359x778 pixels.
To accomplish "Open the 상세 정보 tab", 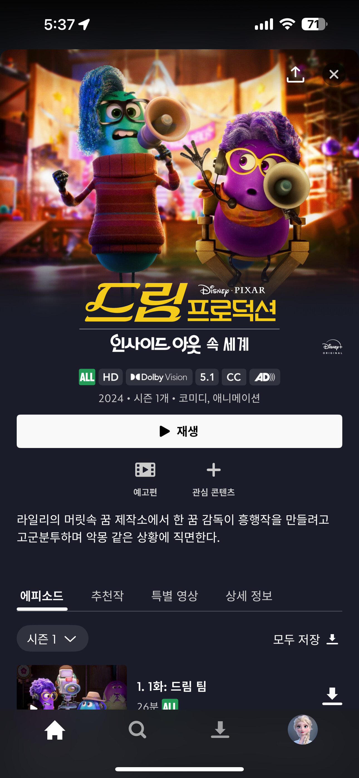I will 249,595.
